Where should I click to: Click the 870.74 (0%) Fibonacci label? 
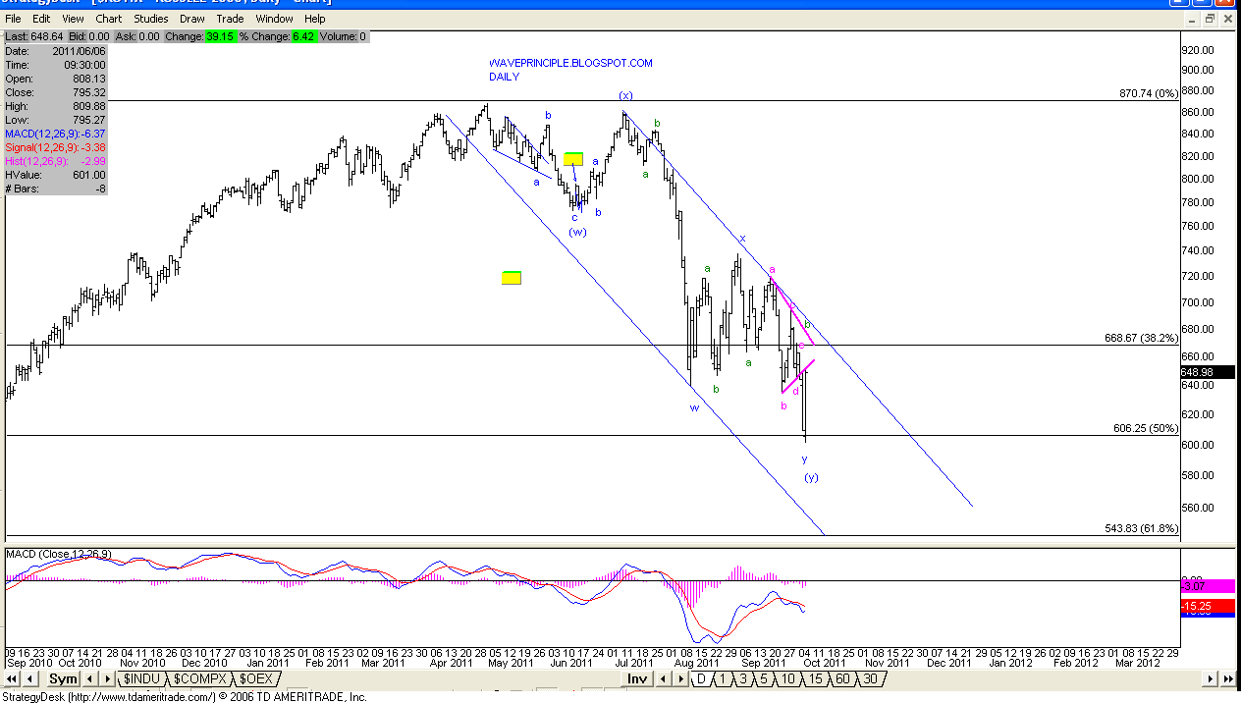(x=1148, y=93)
